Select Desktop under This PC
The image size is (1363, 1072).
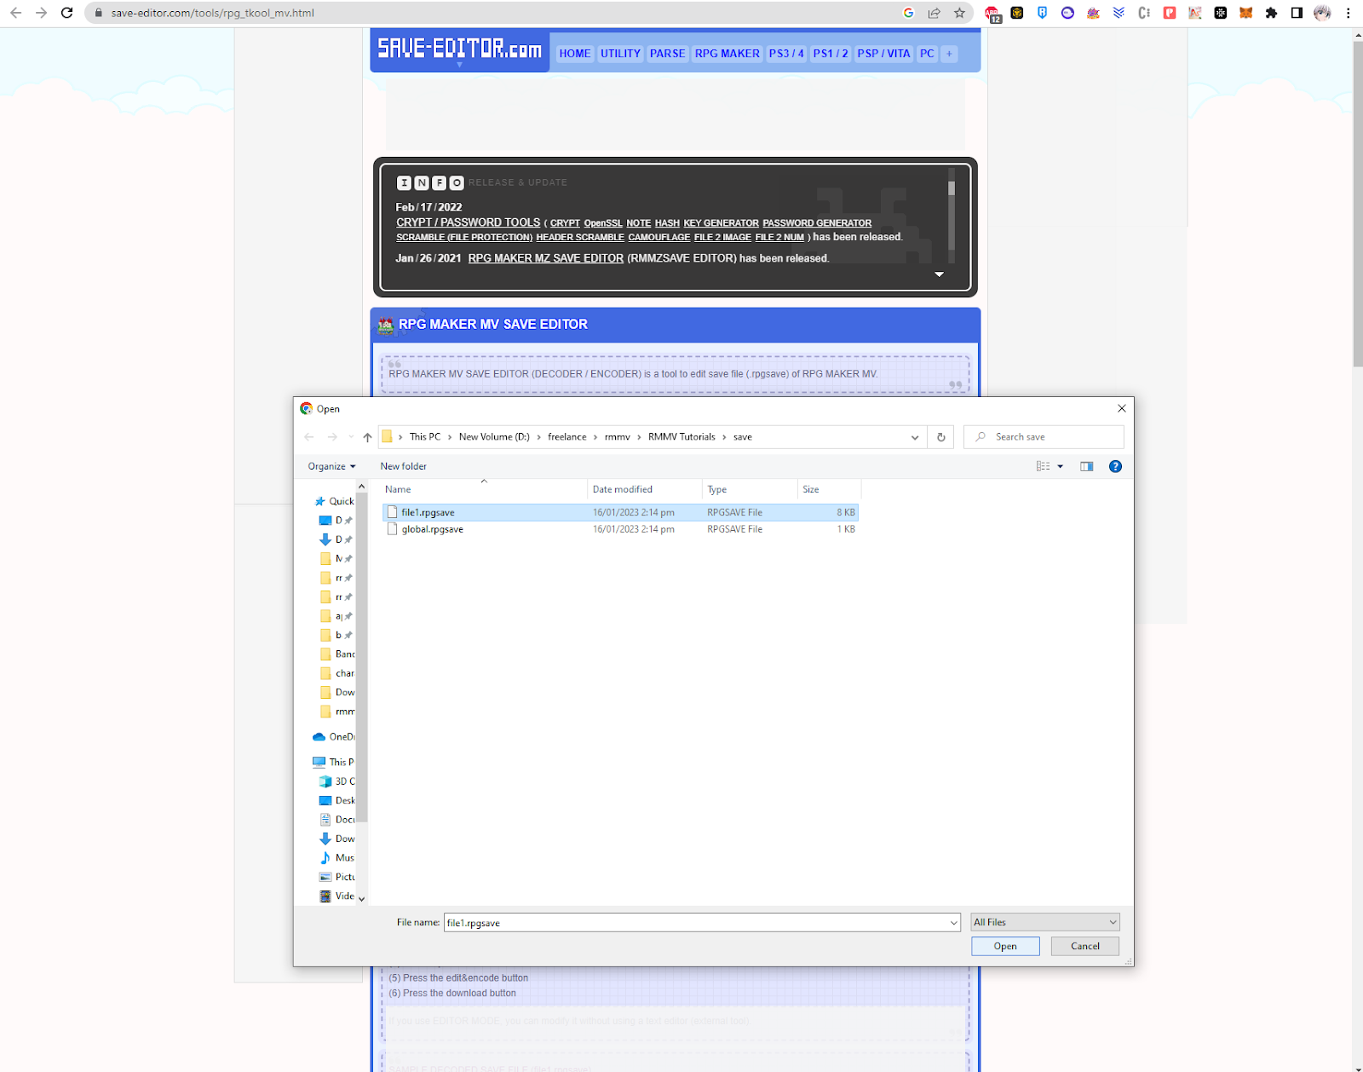[337, 800]
